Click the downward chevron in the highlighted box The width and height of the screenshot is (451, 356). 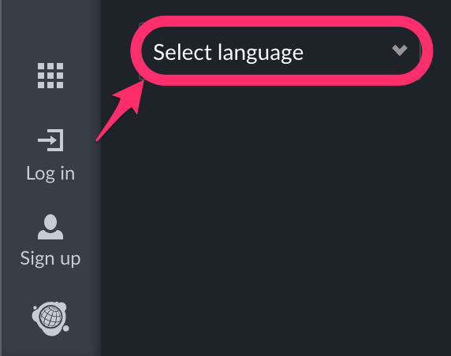(x=400, y=50)
